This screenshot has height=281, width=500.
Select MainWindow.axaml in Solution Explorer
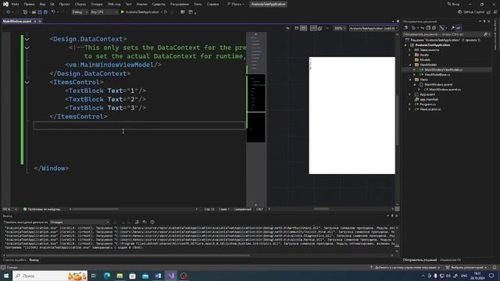[x=438, y=84]
